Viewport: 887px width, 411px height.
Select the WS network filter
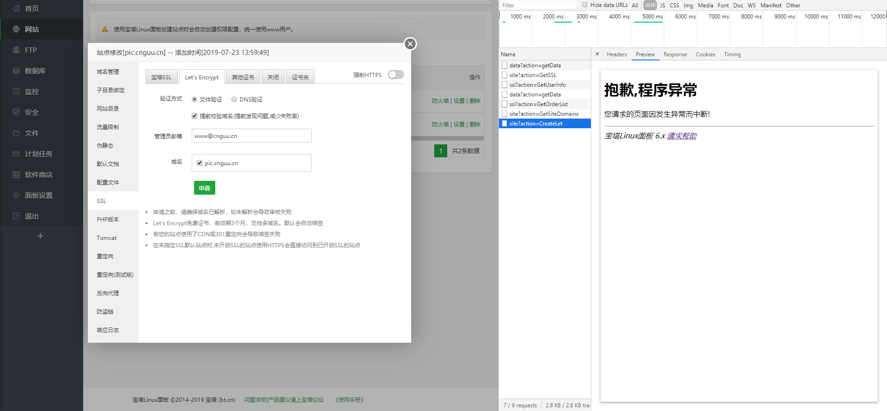point(752,5)
